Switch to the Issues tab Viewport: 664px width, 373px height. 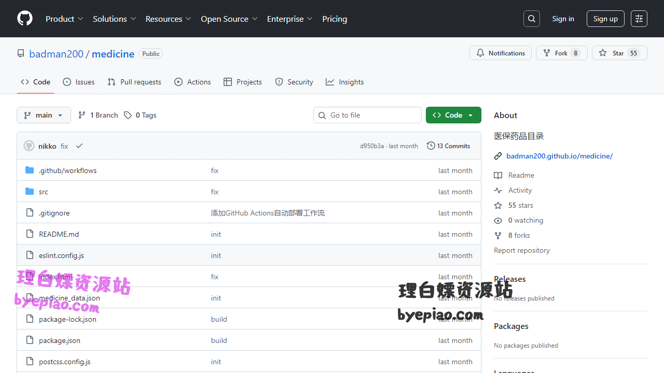point(79,82)
